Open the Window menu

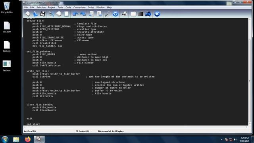click(x=100, y=8)
